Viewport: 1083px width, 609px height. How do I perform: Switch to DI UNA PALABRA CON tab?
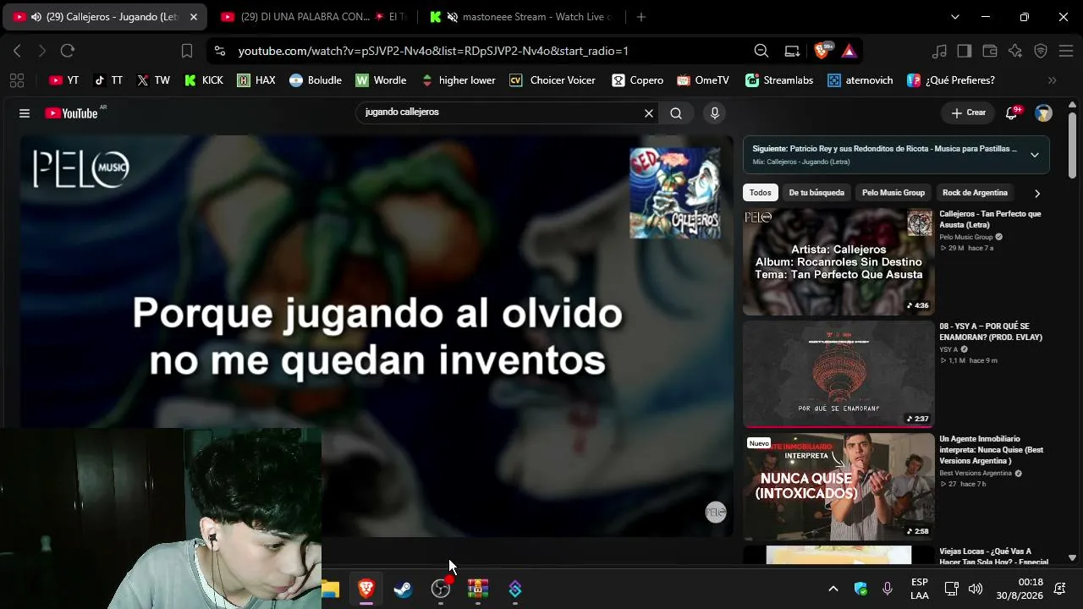click(314, 17)
